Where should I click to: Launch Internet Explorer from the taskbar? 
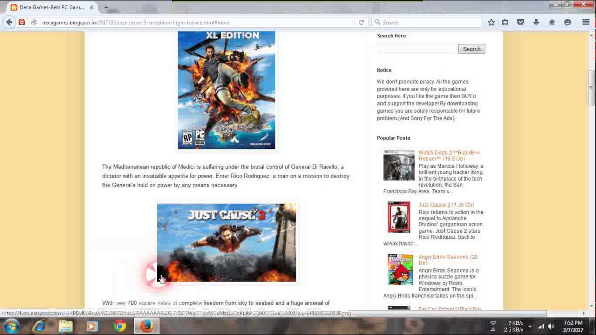[39, 326]
